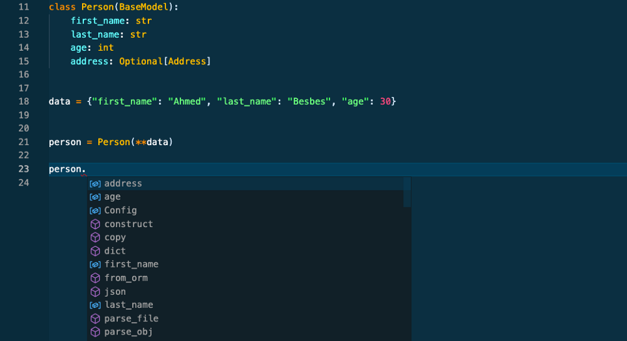The width and height of the screenshot is (627, 341).
Task: Pick Config from the suggestion list
Action: pyautogui.click(x=245, y=210)
